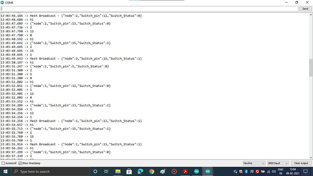Click log line 13:03:52.851 node 1 pin 12

(56, 86)
